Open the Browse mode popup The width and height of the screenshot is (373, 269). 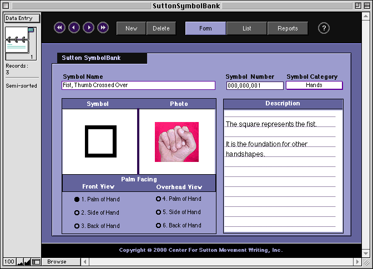coord(61,262)
